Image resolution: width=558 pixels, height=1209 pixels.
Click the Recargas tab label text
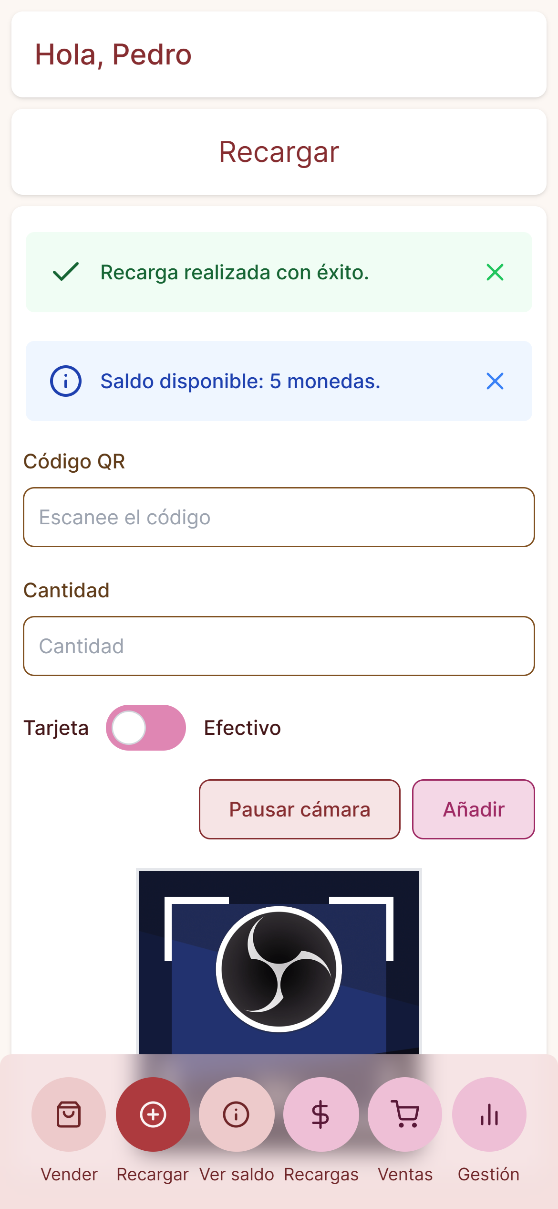coord(321,1174)
